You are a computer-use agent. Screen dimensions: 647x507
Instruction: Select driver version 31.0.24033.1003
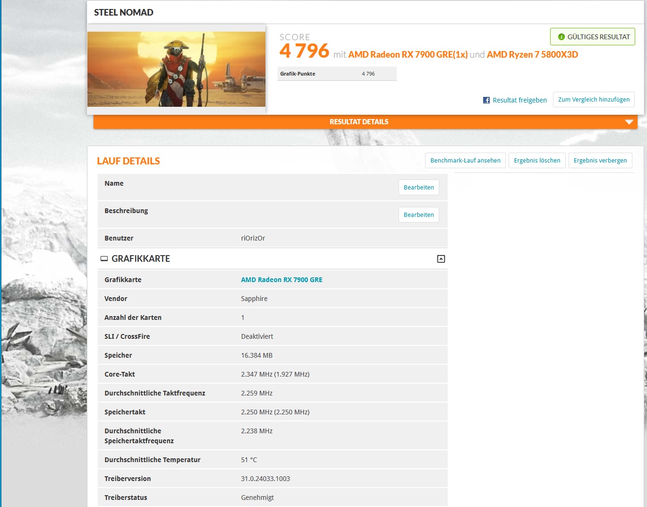click(x=265, y=479)
